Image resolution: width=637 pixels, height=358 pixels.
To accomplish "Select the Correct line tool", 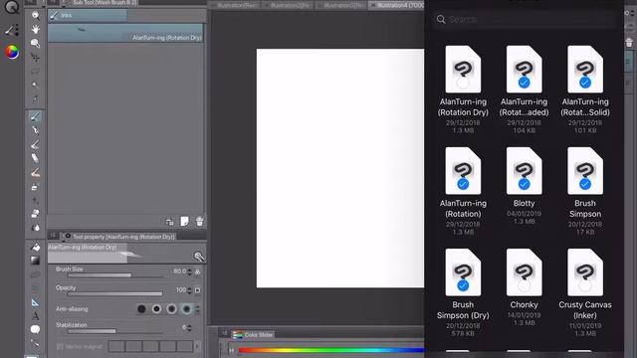I will click(x=36, y=343).
